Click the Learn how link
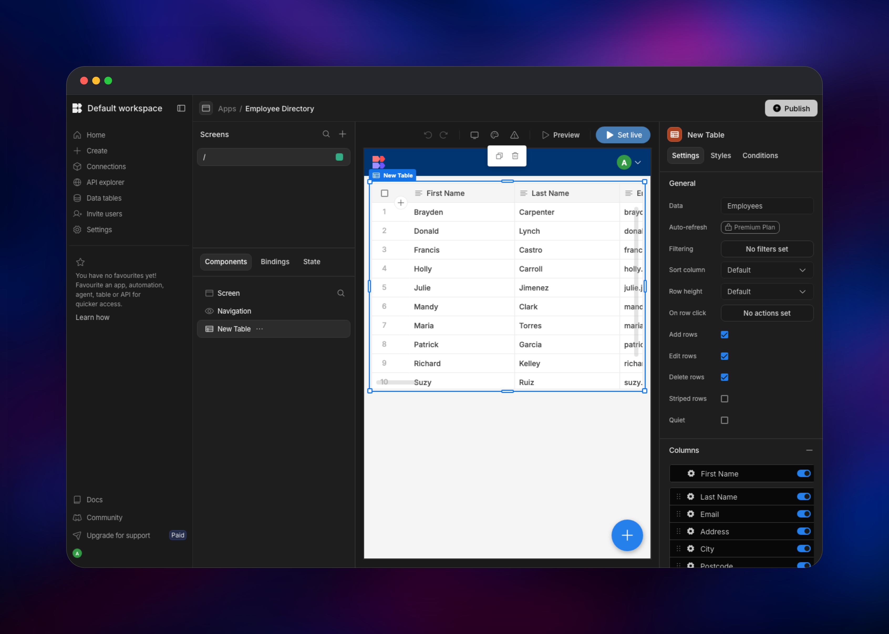The width and height of the screenshot is (889, 634). [92, 317]
